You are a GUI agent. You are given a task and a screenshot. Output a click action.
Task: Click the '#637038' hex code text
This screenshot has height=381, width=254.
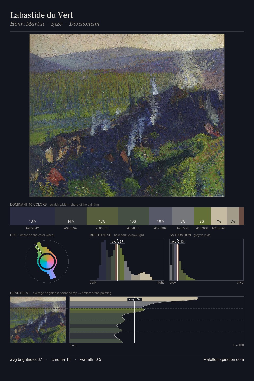click(x=202, y=228)
